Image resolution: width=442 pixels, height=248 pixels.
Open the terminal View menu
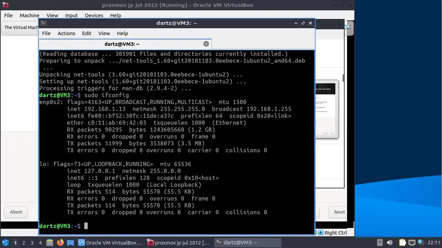pos(104,33)
